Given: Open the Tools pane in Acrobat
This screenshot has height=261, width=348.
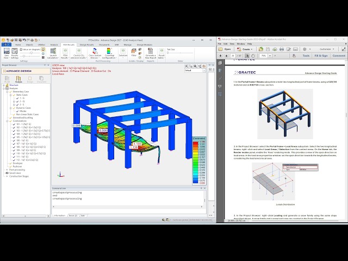Looking at the screenshot, I should point(306,55).
